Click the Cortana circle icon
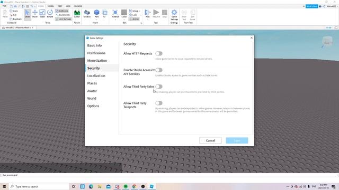The image size is (339, 190). (74, 186)
